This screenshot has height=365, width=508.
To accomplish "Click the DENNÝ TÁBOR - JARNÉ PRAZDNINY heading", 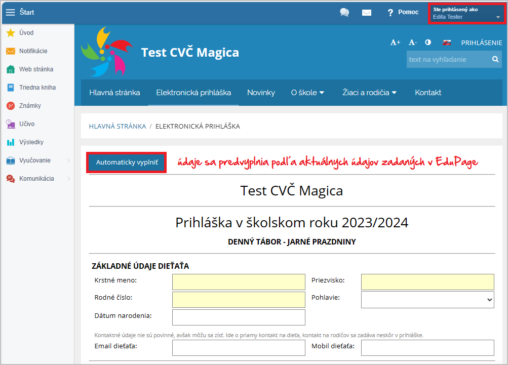I will tap(292, 242).
